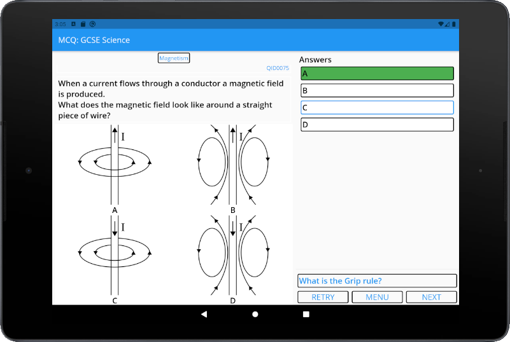Tap the MCQ: GCSE Science title
510x342 pixels.
coord(94,40)
